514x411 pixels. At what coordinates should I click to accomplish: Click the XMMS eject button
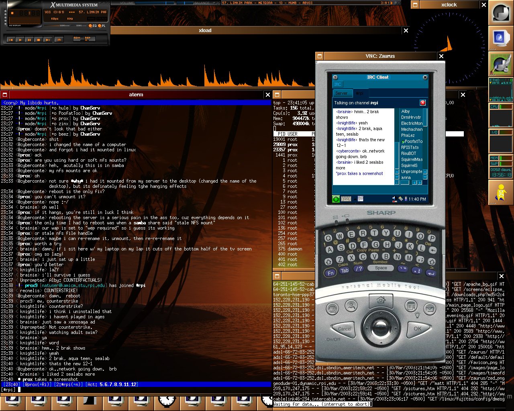pos(59,40)
